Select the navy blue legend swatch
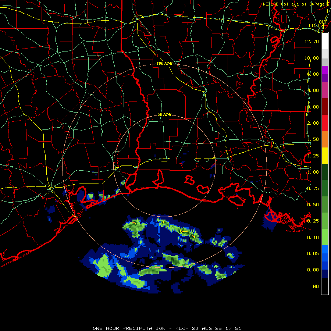The image size is (331, 331). click(325, 274)
